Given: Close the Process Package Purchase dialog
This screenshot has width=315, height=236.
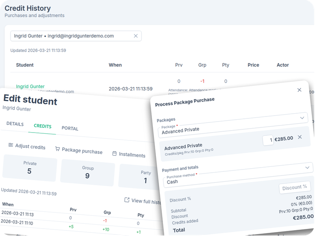Looking at the screenshot, I should click(x=299, y=90).
